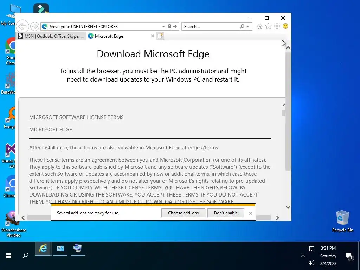Click the address bar URL text field
360x270 pixels.
coord(104,27)
